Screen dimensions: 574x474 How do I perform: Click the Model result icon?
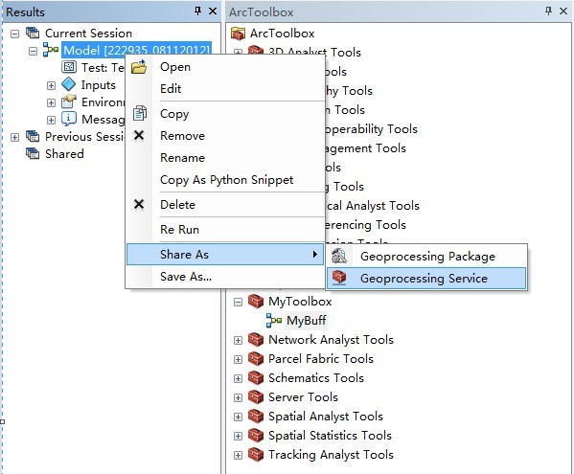(x=51, y=50)
